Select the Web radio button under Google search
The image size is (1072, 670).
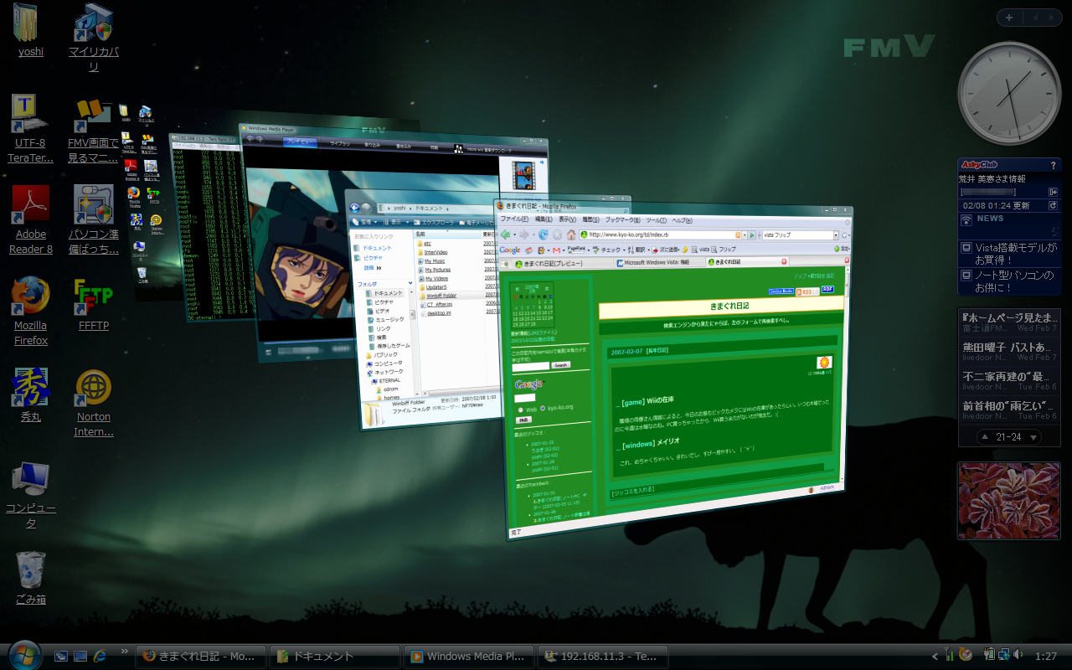(x=521, y=410)
